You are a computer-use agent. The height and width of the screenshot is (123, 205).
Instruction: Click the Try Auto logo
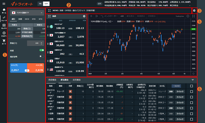[x=22, y=4]
